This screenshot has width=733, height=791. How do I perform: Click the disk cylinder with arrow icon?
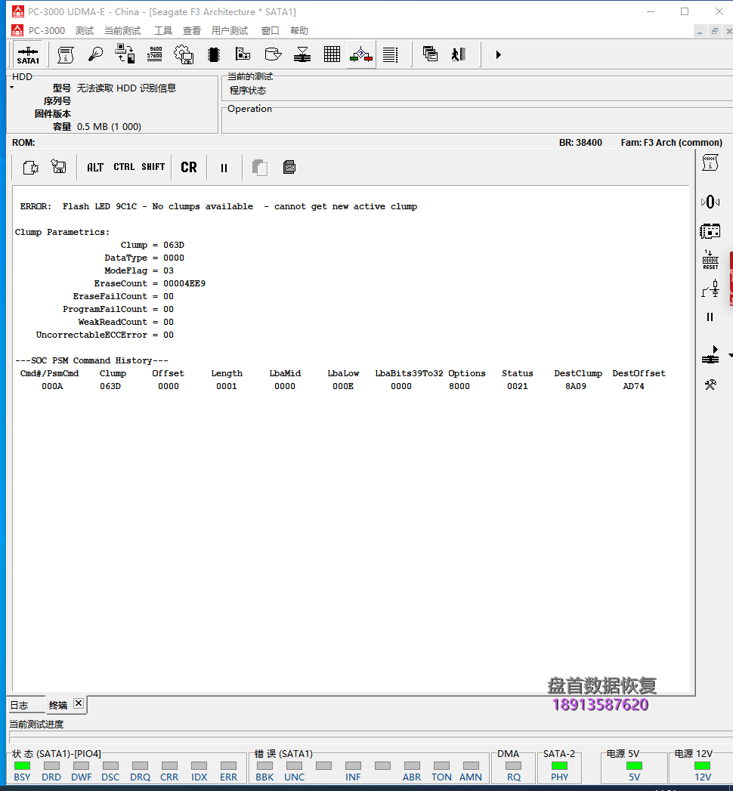pyautogui.click(x=272, y=54)
